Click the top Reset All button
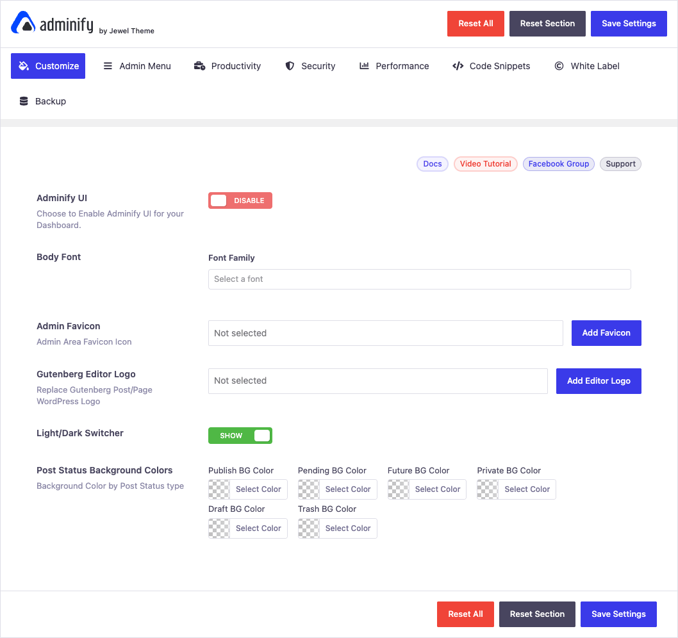 coord(475,23)
